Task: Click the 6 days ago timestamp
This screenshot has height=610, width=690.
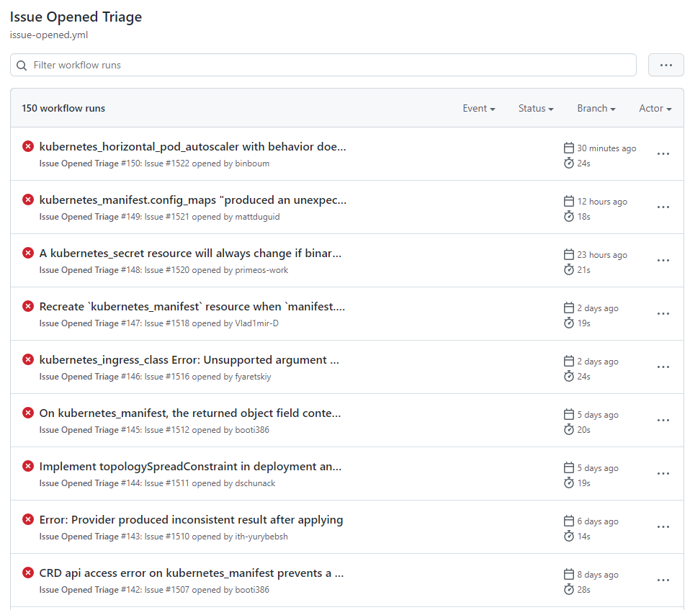Action: [598, 521]
